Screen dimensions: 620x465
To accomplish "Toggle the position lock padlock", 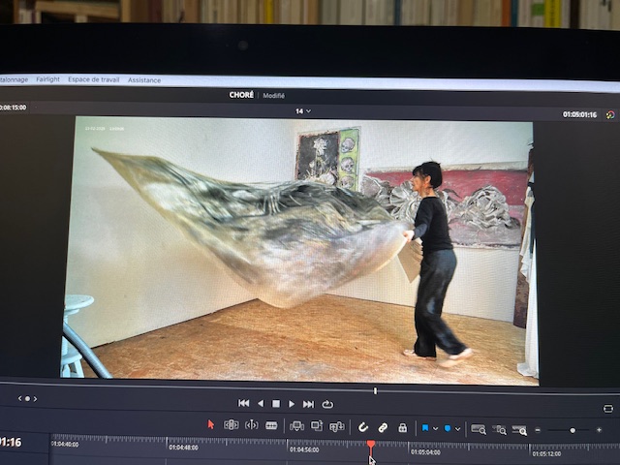I will click(402, 427).
